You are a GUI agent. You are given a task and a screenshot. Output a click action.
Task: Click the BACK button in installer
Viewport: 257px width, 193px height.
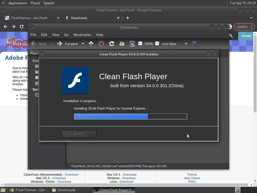[79, 134]
